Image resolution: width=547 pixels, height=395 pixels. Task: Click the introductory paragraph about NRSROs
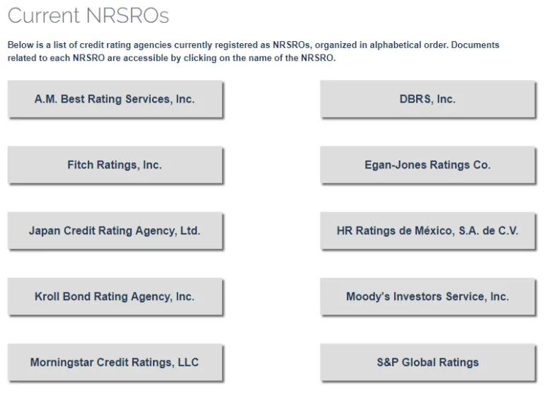coord(253,52)
